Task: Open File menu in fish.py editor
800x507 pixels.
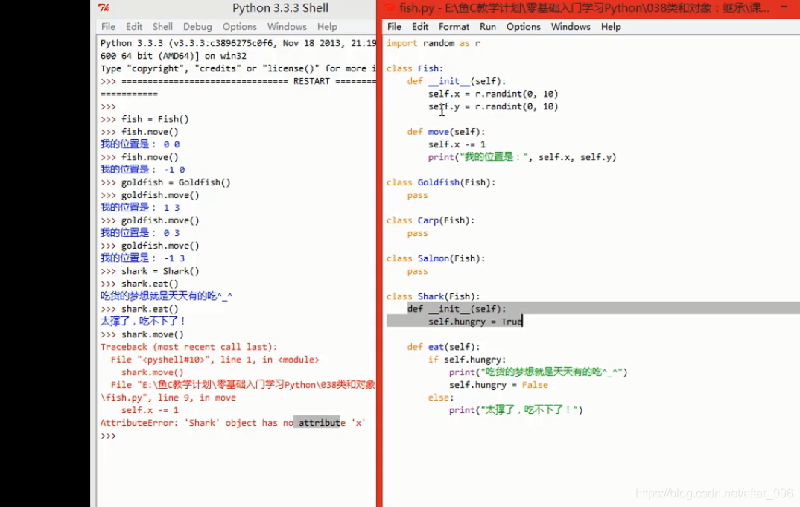Action: click(394, 27)
